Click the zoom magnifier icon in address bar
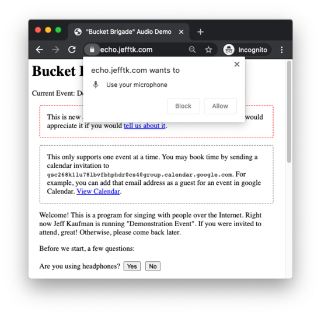This screenshot has height=316, width=321. pos(192,50)
